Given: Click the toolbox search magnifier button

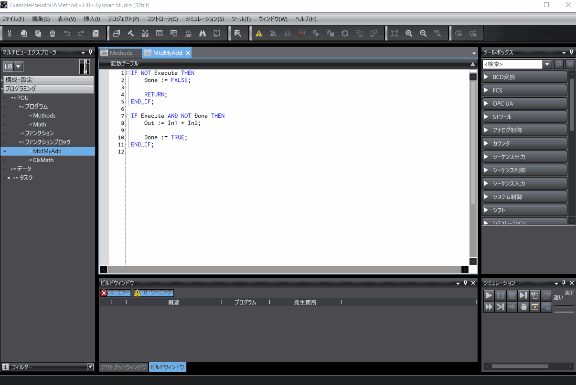Looking at the screenshot, I should [559, 64].
